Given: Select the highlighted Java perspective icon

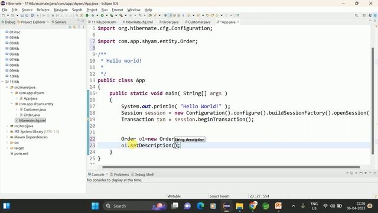Looking at the screenshot, I should [x=376, y=15].
